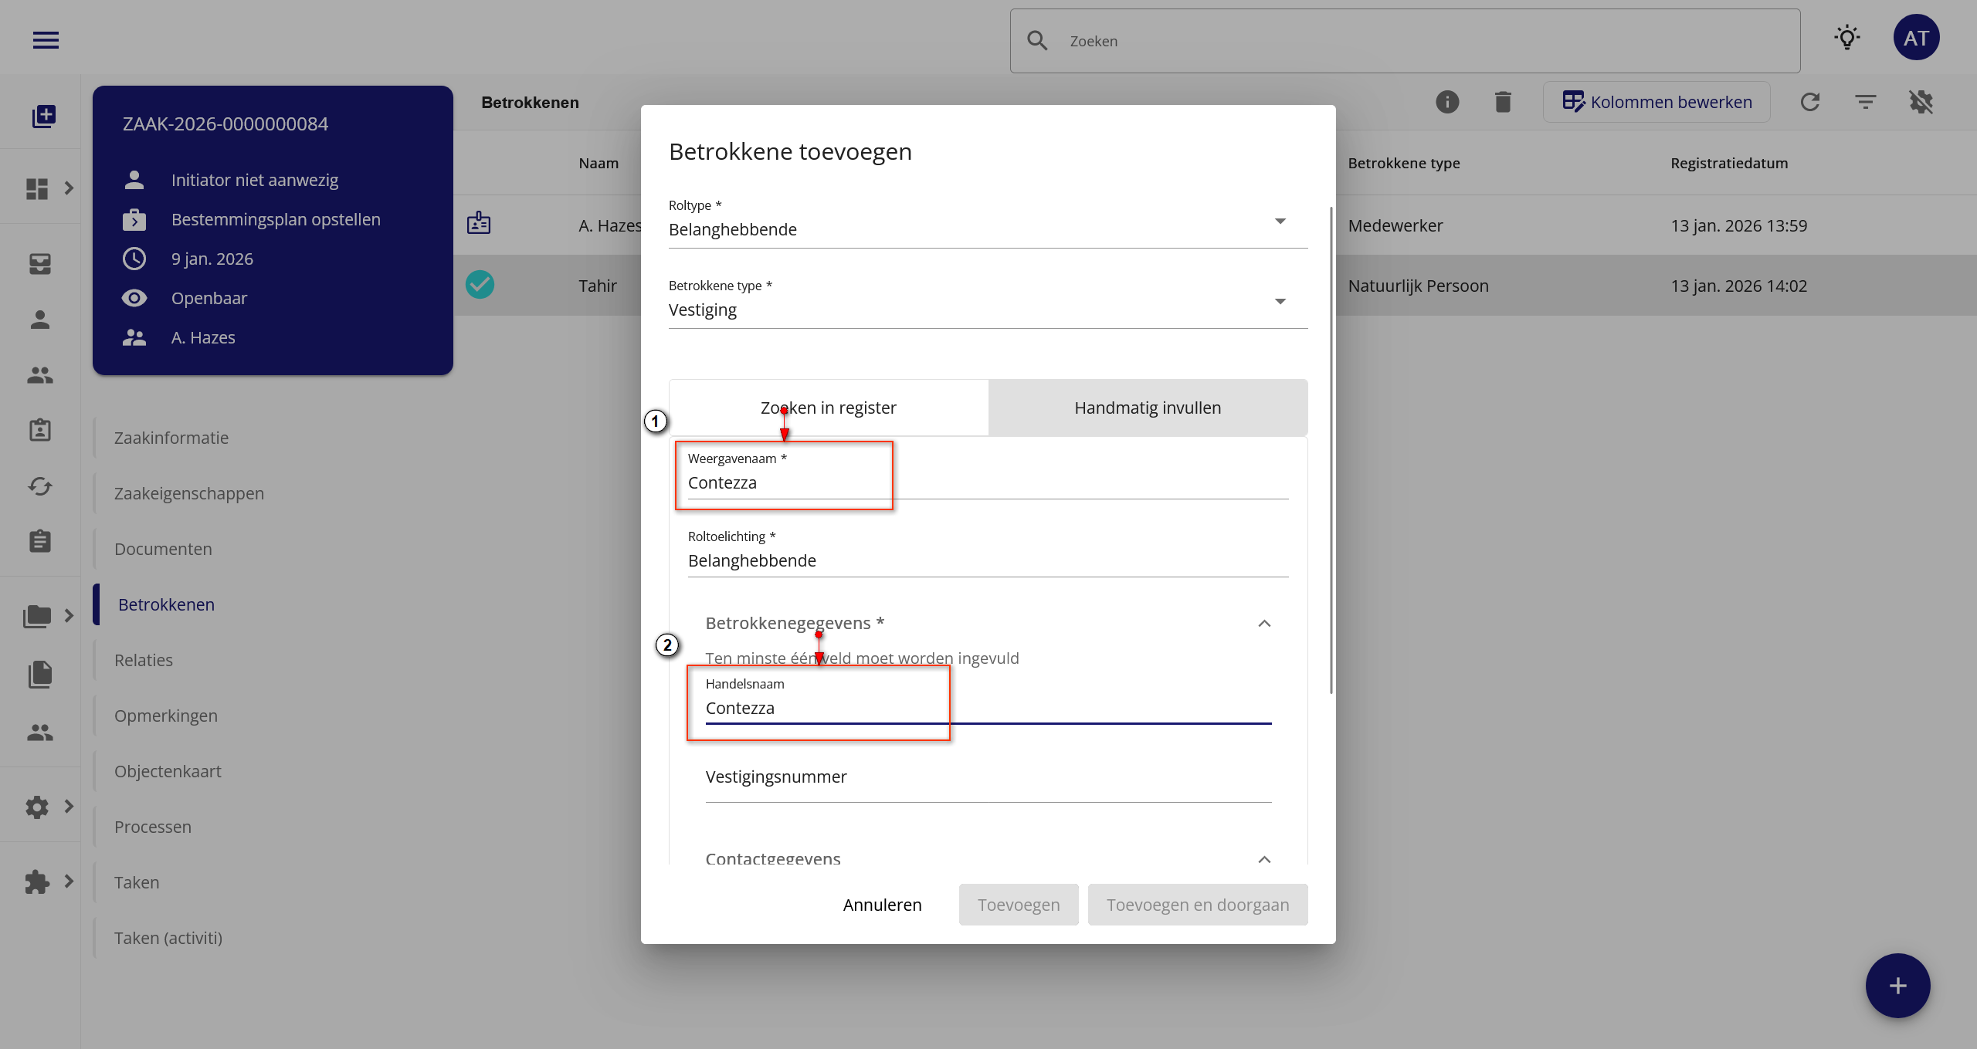This screenshot has height=1049, width=1977.
Task: Click the new case icon in sidebar
Action: point(44,117)
